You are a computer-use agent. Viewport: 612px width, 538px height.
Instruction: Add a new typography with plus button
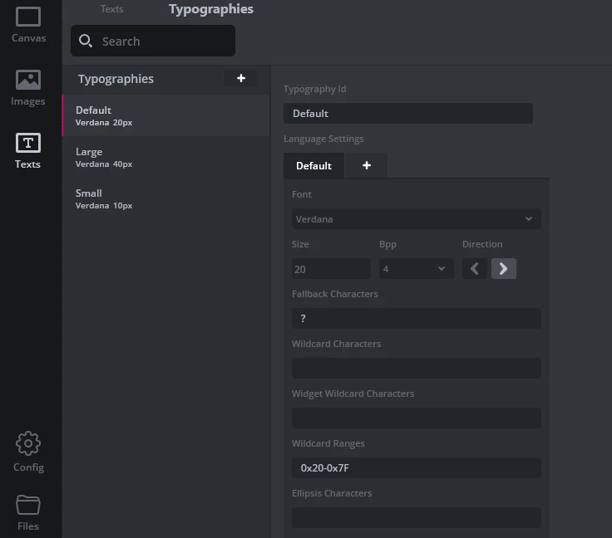click(x=241, y=78)
